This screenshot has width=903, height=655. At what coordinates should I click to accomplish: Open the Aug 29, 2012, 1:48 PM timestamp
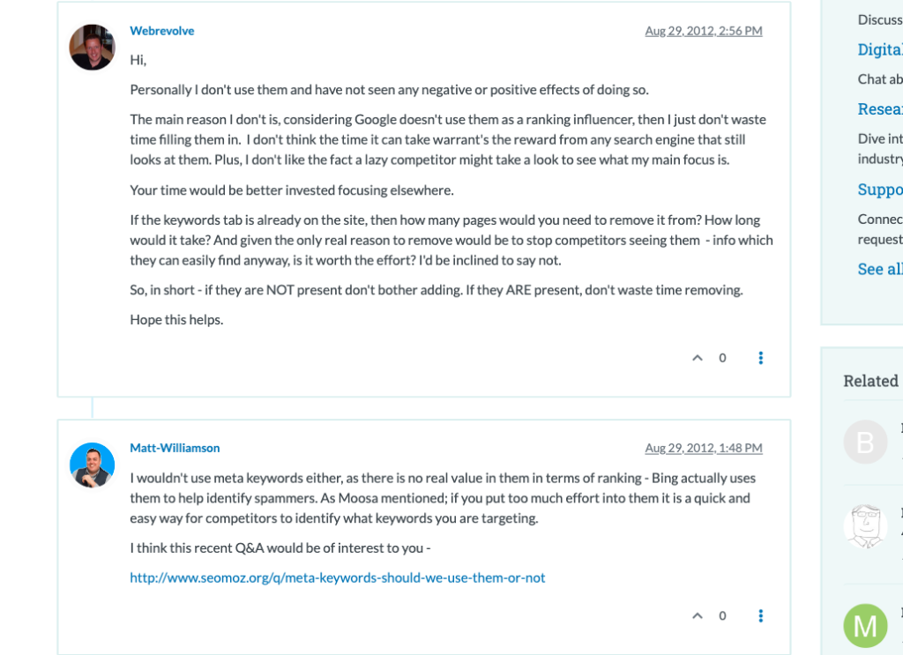(x=704, y=448)
